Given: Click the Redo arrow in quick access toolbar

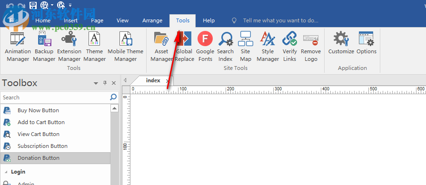Looking at the screenshot, I should tap(21, 5).
